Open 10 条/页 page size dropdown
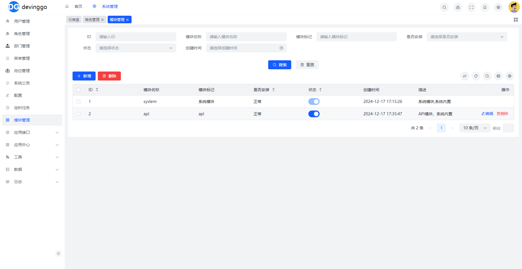This screenshot has height=269, width=522. (x=475, y=128)
